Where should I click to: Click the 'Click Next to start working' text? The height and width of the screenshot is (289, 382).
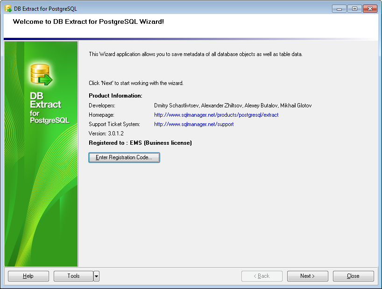tap(136, 83)
